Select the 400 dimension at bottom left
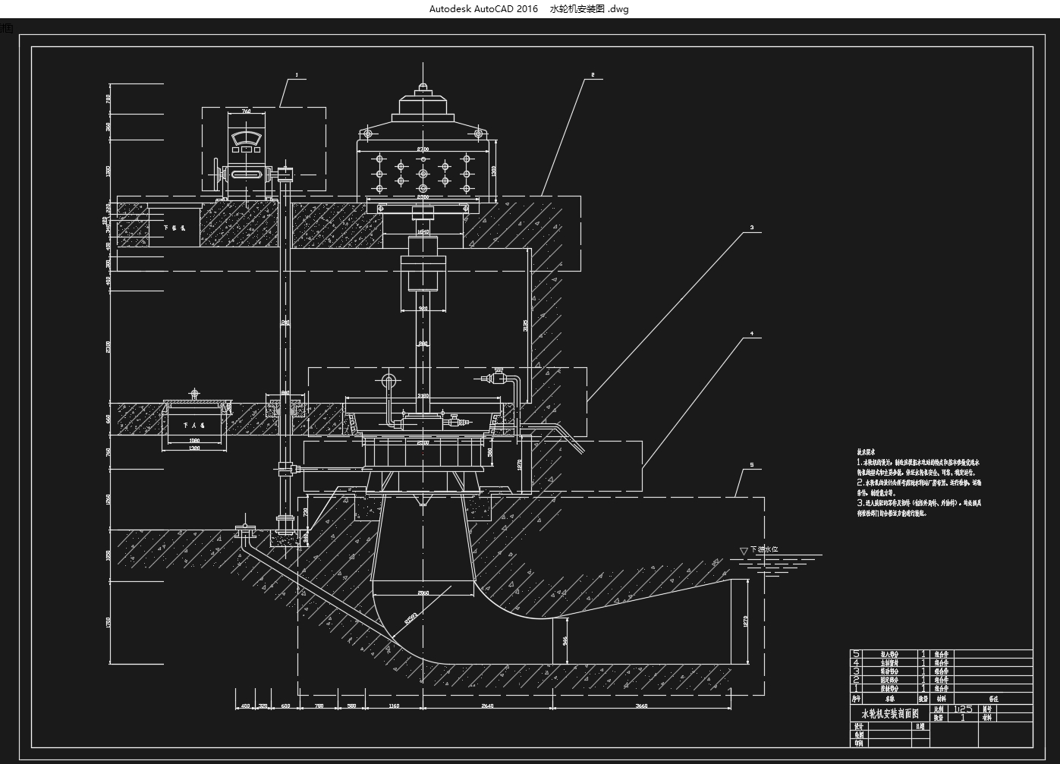Image resolution: width=1060 pixels, height=764 pixels. click(244, 706)
